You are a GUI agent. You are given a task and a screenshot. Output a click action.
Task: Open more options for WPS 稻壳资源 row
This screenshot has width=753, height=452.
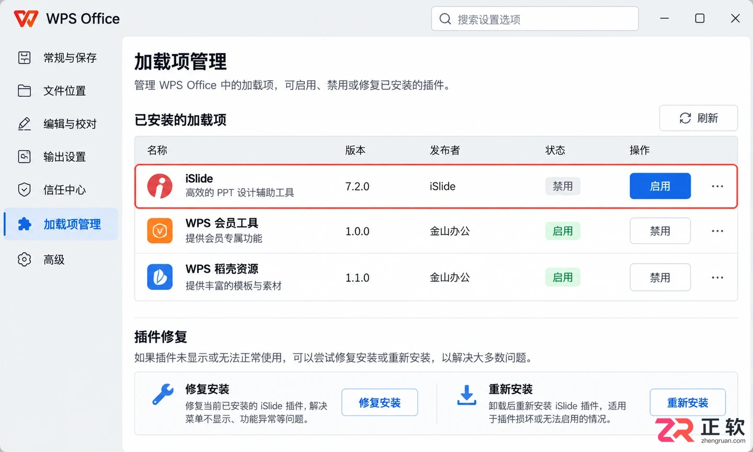(x=717, y=277)
